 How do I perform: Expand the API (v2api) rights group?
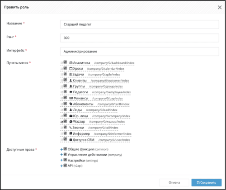coord(61,166)
